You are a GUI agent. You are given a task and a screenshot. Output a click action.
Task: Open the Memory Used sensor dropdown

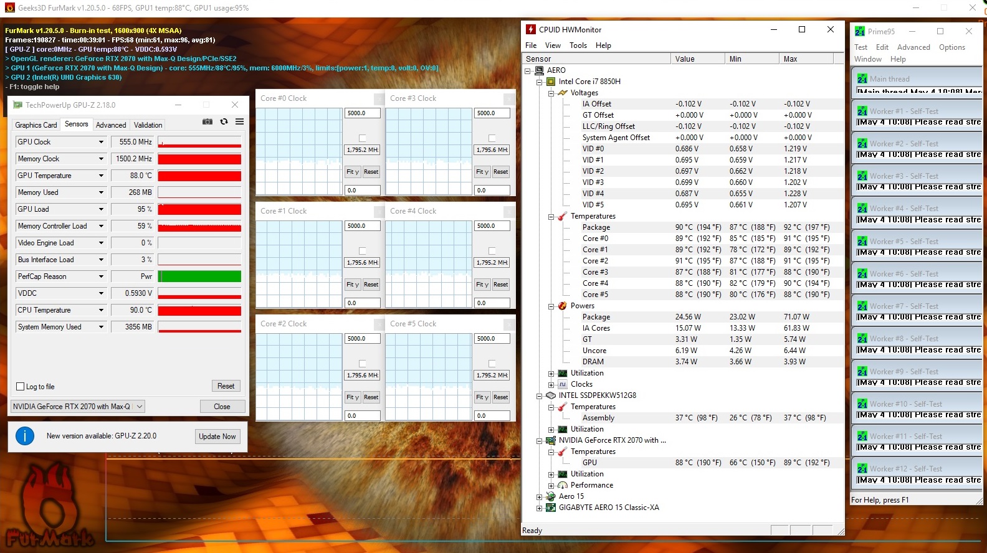(x=101, y=192)
